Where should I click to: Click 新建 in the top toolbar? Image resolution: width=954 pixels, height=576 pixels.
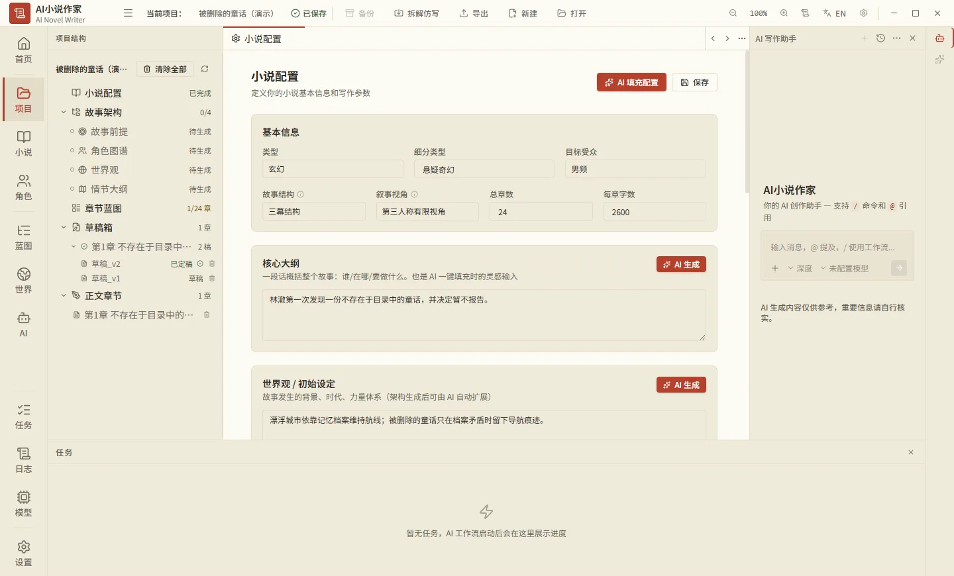(x=523, y=13)
